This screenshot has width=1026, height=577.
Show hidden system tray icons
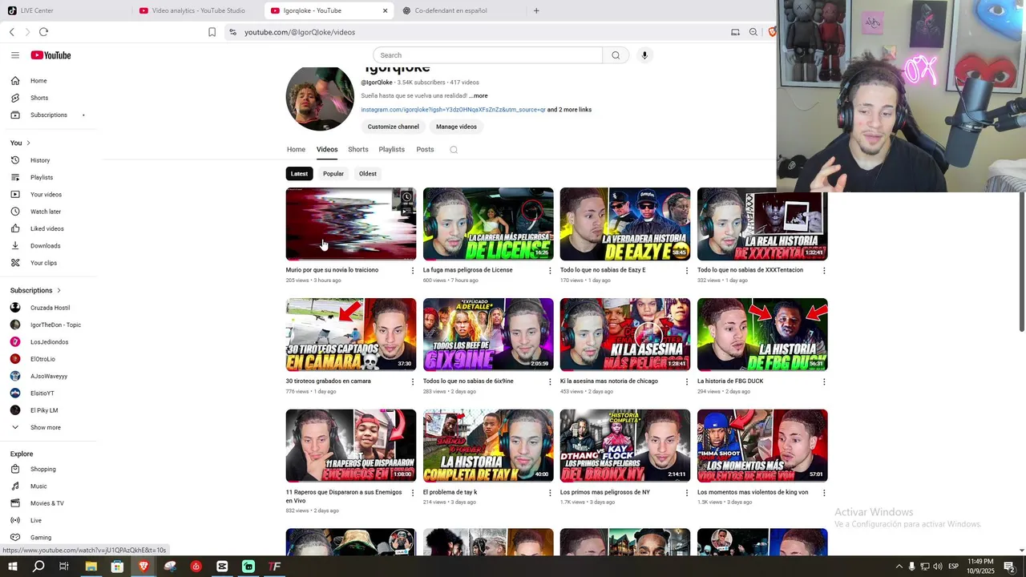click(899, 567)
